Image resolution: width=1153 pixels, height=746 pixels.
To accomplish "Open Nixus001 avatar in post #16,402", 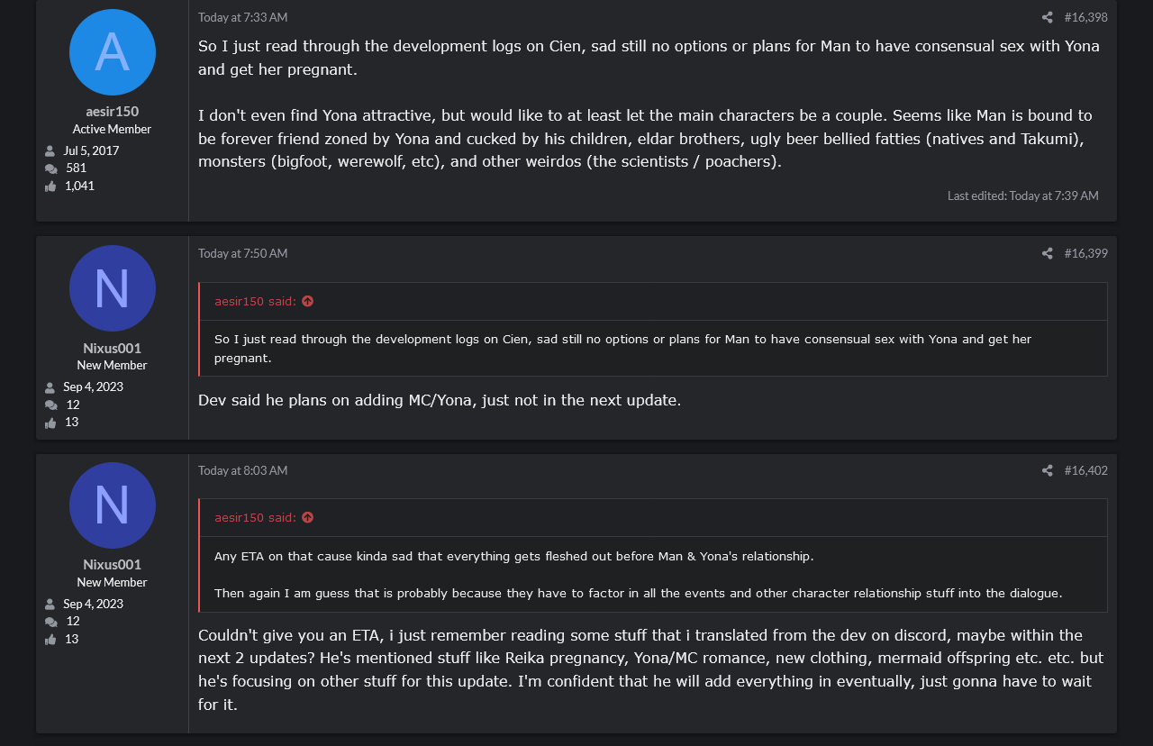I will [x=113, y=505].
